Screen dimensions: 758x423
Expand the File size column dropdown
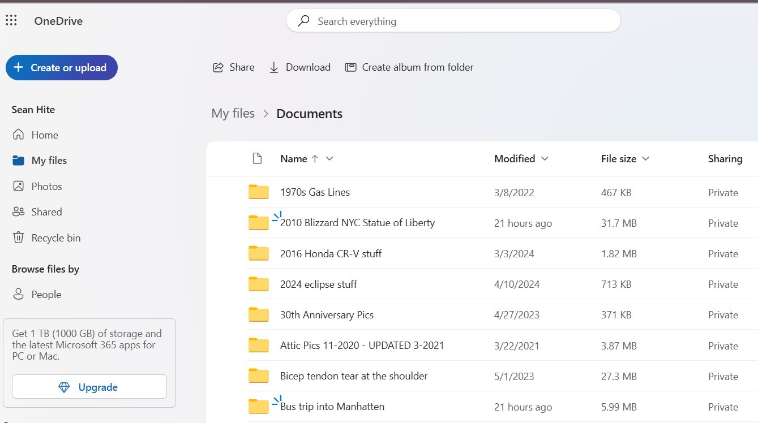(645, 159)
